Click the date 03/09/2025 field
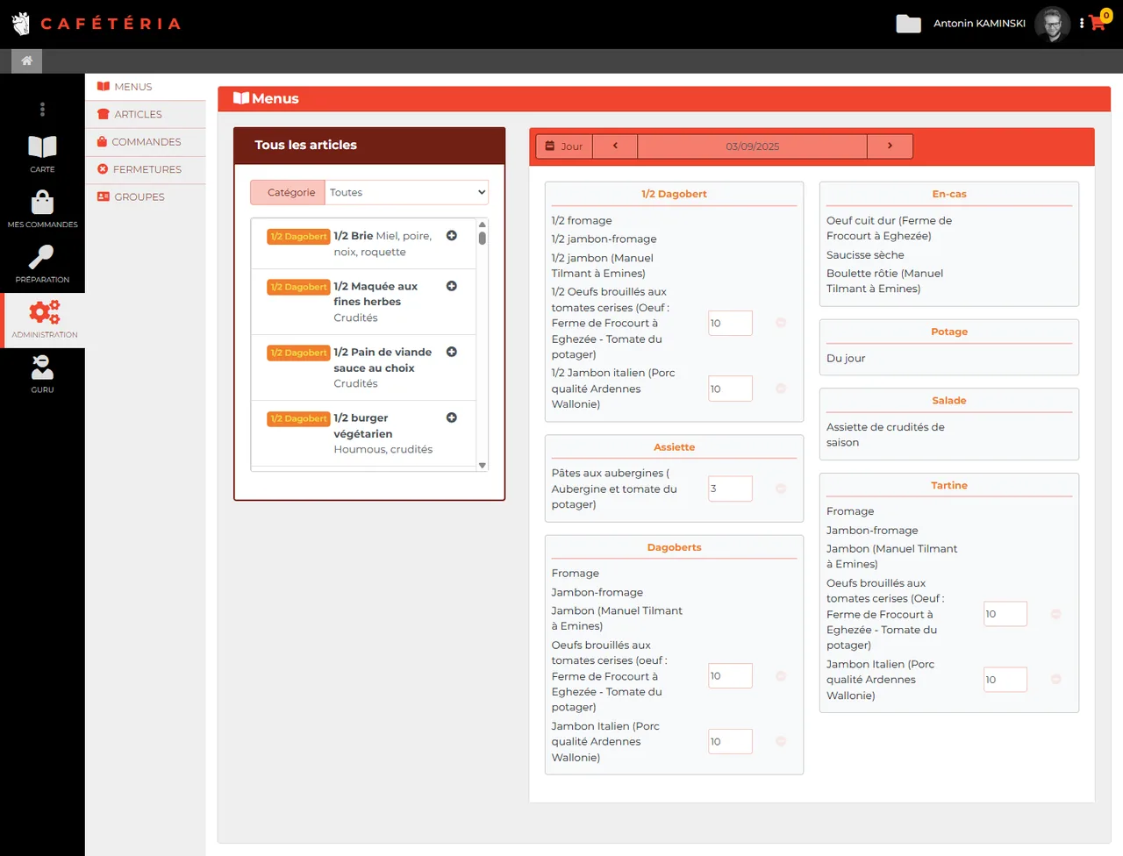Viewport: 1123px width, 856px height. (x=752, y=146)
